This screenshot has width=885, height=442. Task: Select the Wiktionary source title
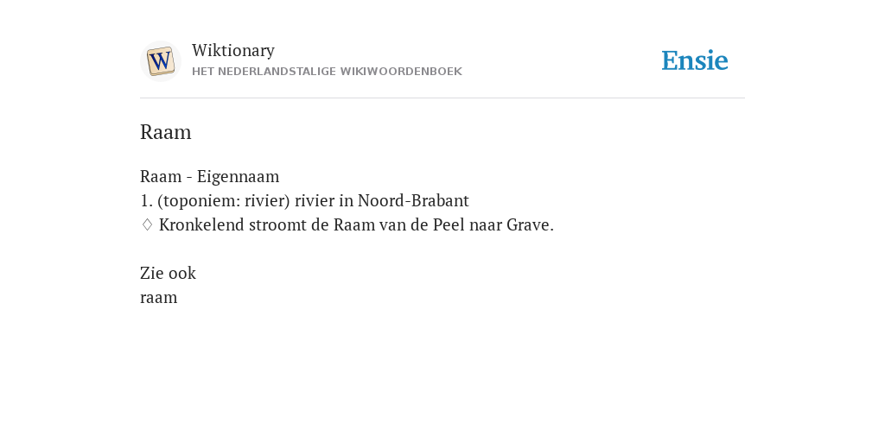(233, 50)
